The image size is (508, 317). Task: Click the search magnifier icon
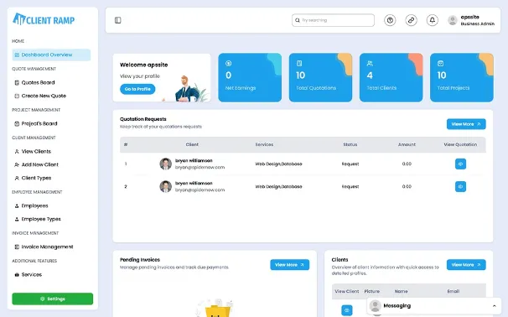click(x=297, y=20)
